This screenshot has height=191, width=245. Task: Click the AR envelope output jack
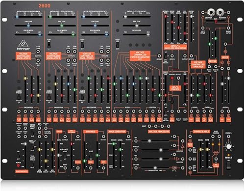[x=178, y=78]
